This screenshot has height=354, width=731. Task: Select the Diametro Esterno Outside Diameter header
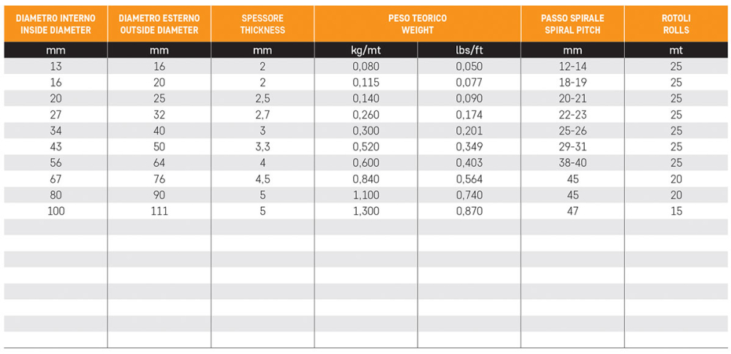click(x=159, y=24)
